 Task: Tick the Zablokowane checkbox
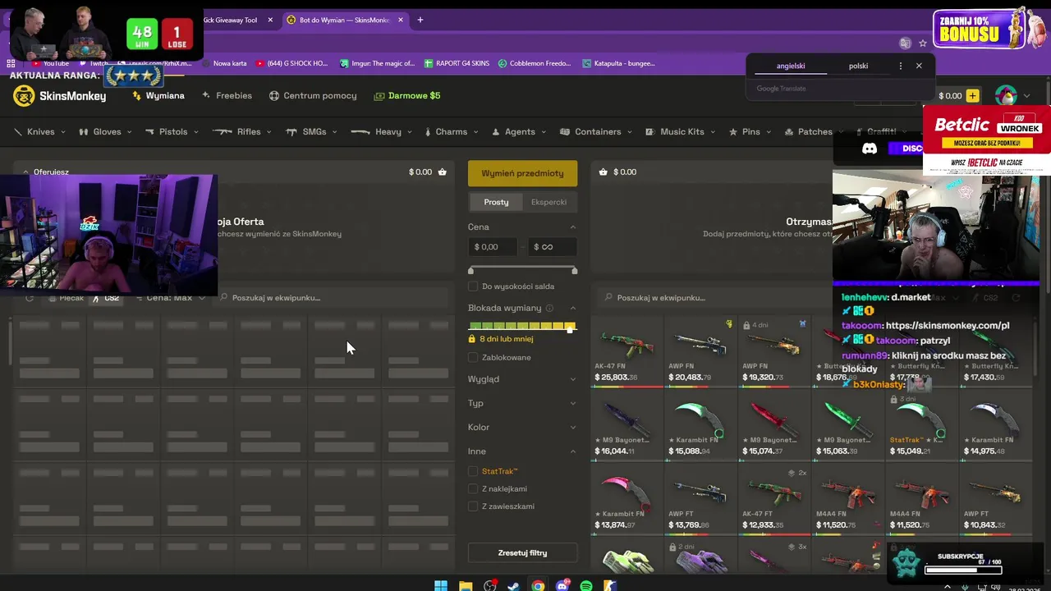(473, 357)
